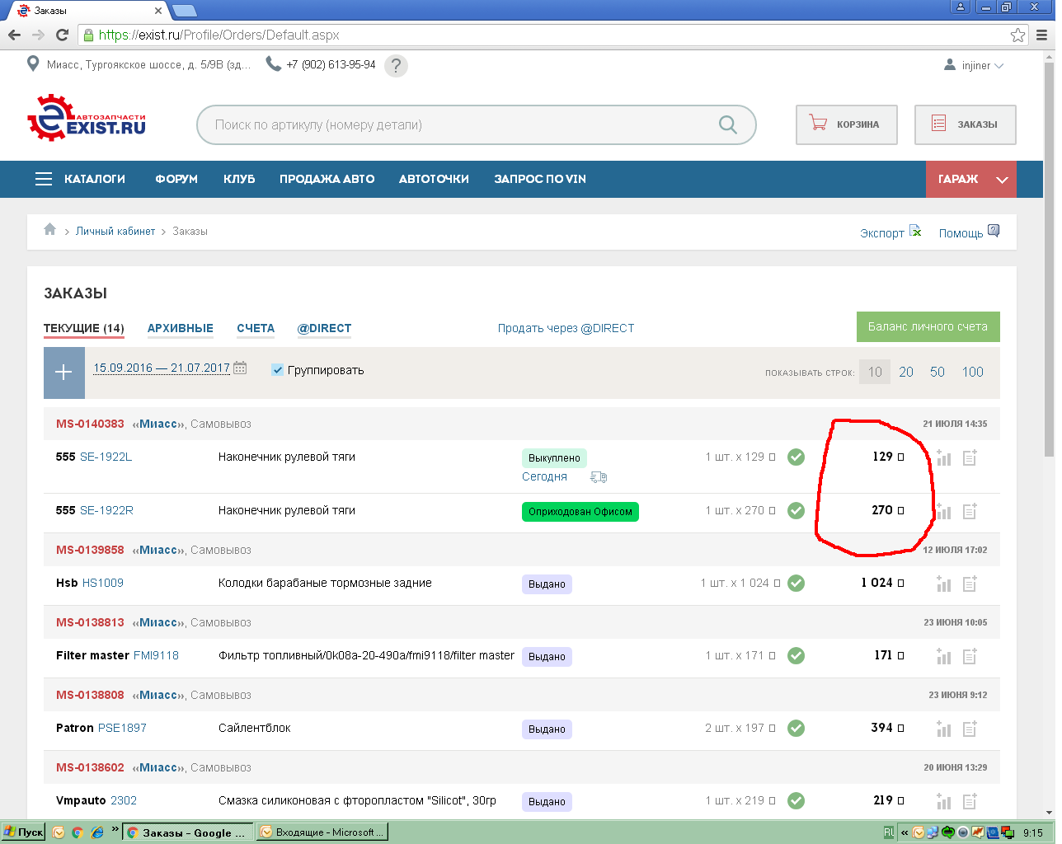Open the КАТАЛОГИ hamburger menu

coord(44,179)
